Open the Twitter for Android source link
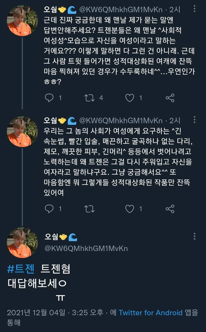The width and height of the screenshot is (206, 332). 150,313
